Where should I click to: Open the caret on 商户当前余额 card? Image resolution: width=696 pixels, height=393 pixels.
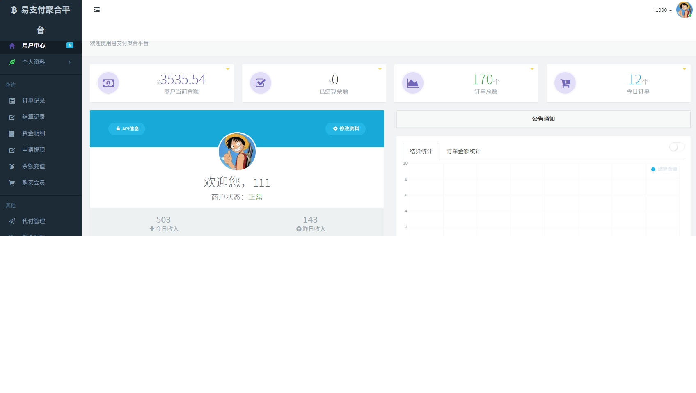coord(227,69)
